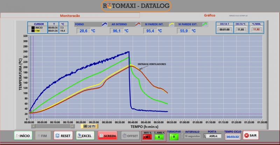
Task: Click the FORNO 28,6 temperature value
Action: pyautogui.click(x=83, y=31)
